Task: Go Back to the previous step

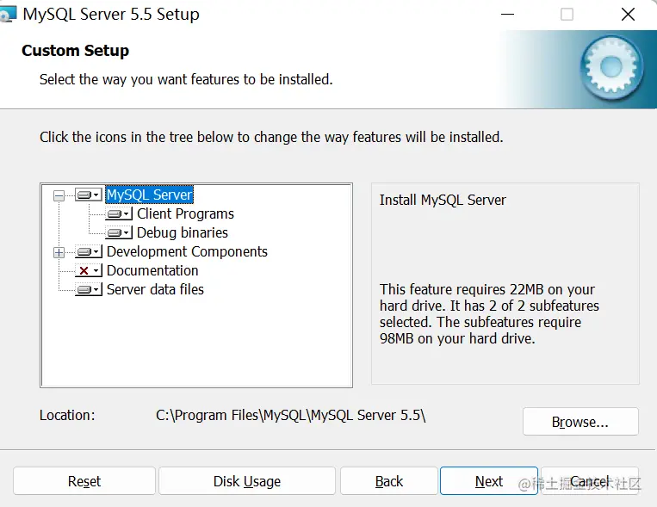Action: click(x=389, y=481)
